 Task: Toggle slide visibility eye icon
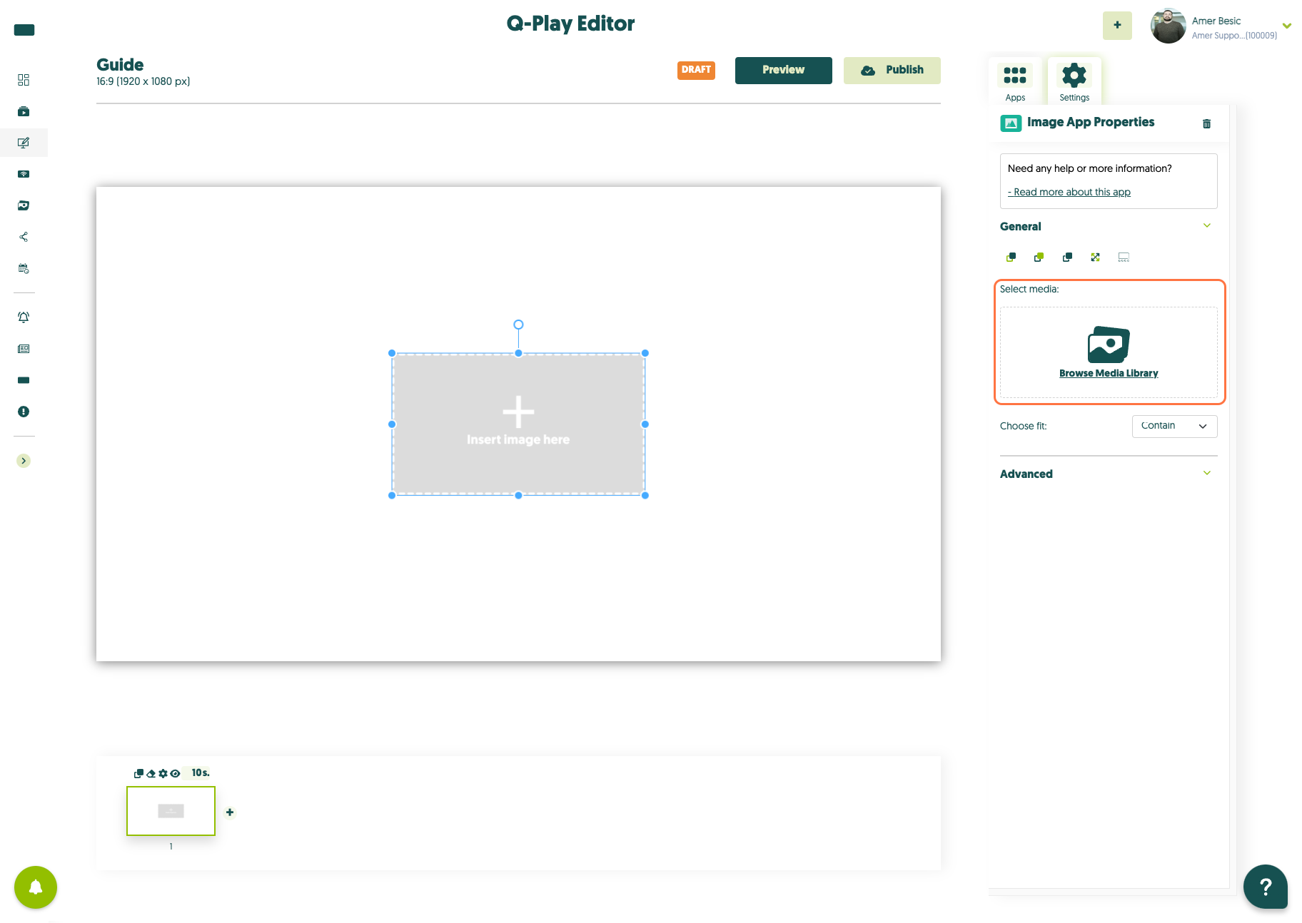point(175,773)
